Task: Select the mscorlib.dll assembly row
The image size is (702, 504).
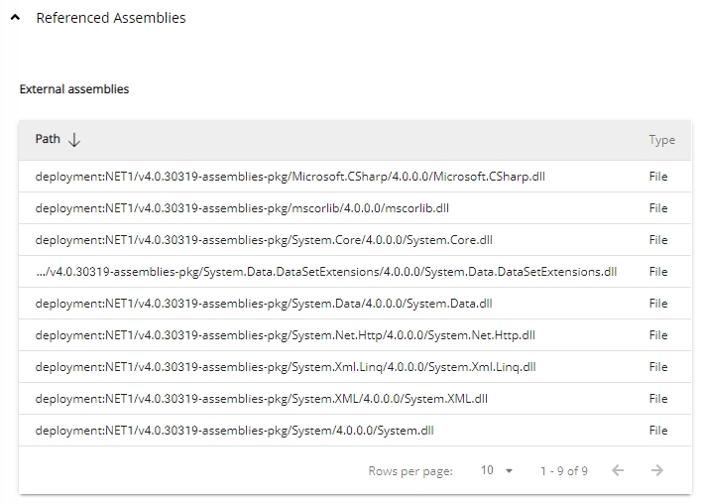Action: [243, 208]
